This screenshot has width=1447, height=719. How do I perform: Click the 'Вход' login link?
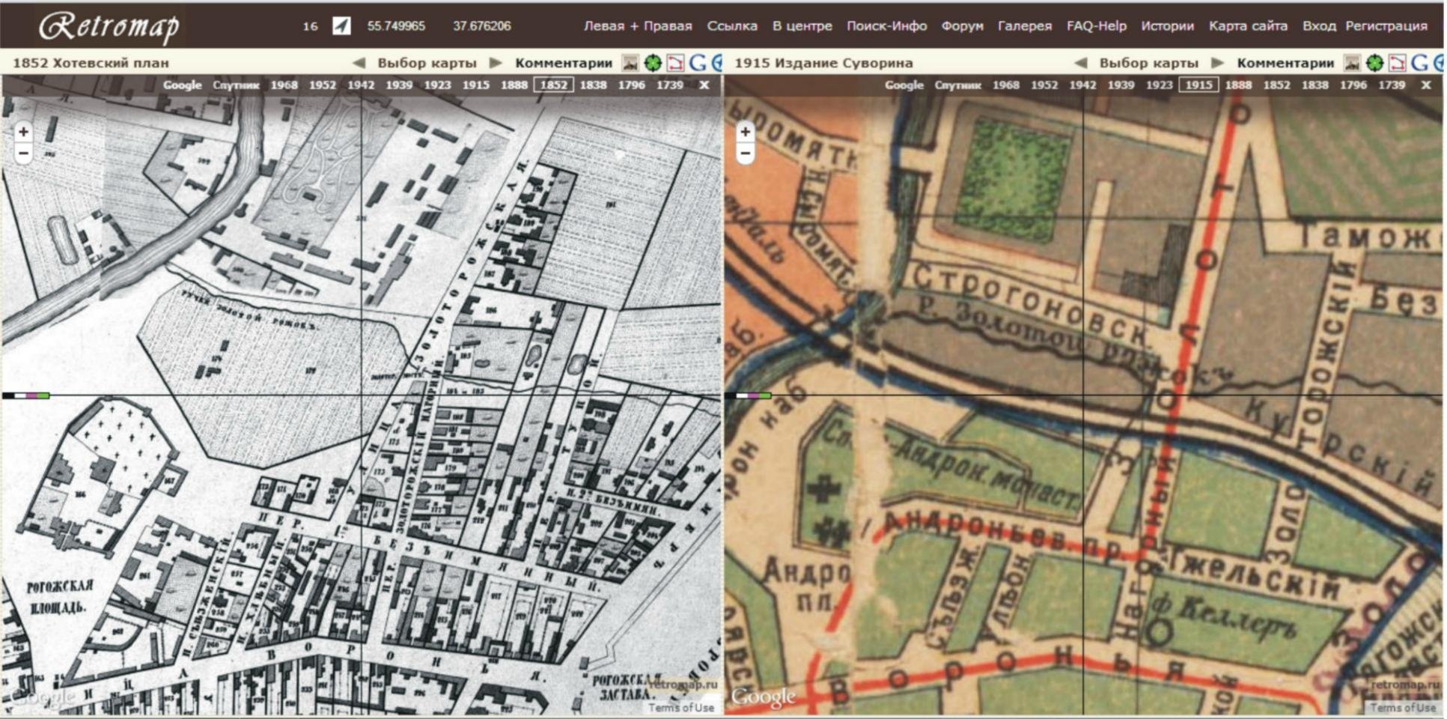pos(1319,26)
